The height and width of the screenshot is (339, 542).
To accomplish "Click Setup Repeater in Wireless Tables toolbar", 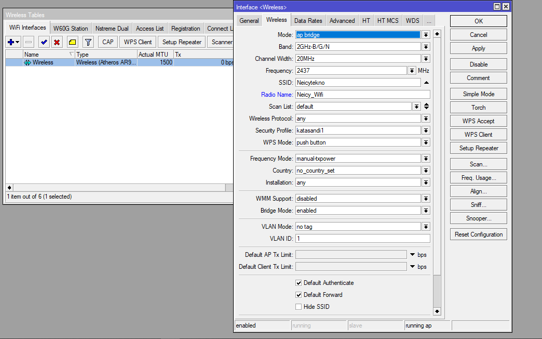I will [182, 42].
